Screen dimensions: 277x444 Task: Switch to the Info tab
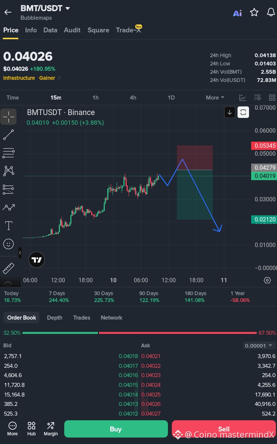point(31,30)
